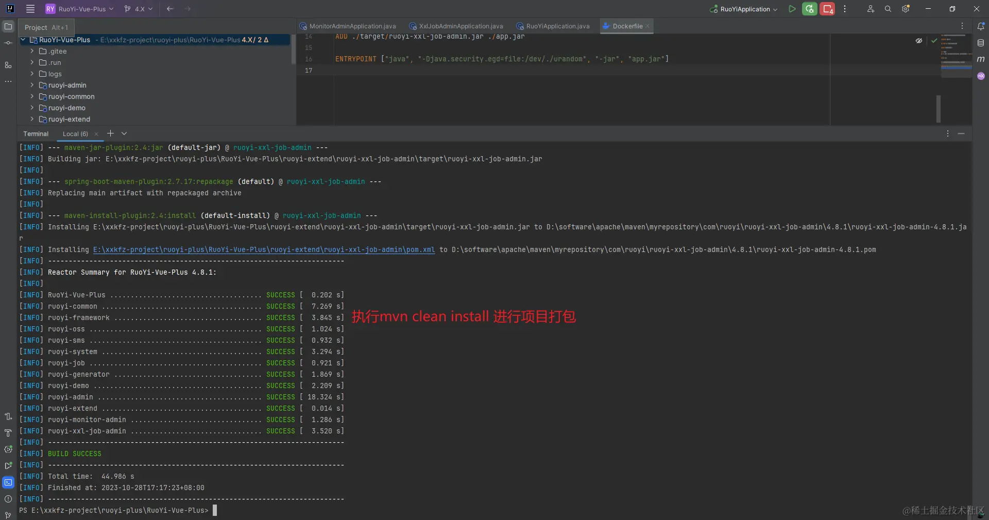
Task: Switch to RuoYiApplication.java tab
Action: [554, 26]
